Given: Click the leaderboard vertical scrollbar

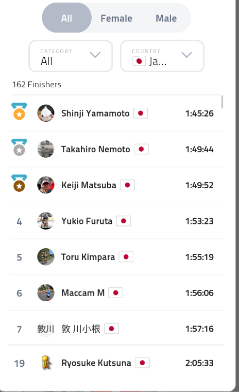Looking at the screenshot, I should (x=223, y=102).
